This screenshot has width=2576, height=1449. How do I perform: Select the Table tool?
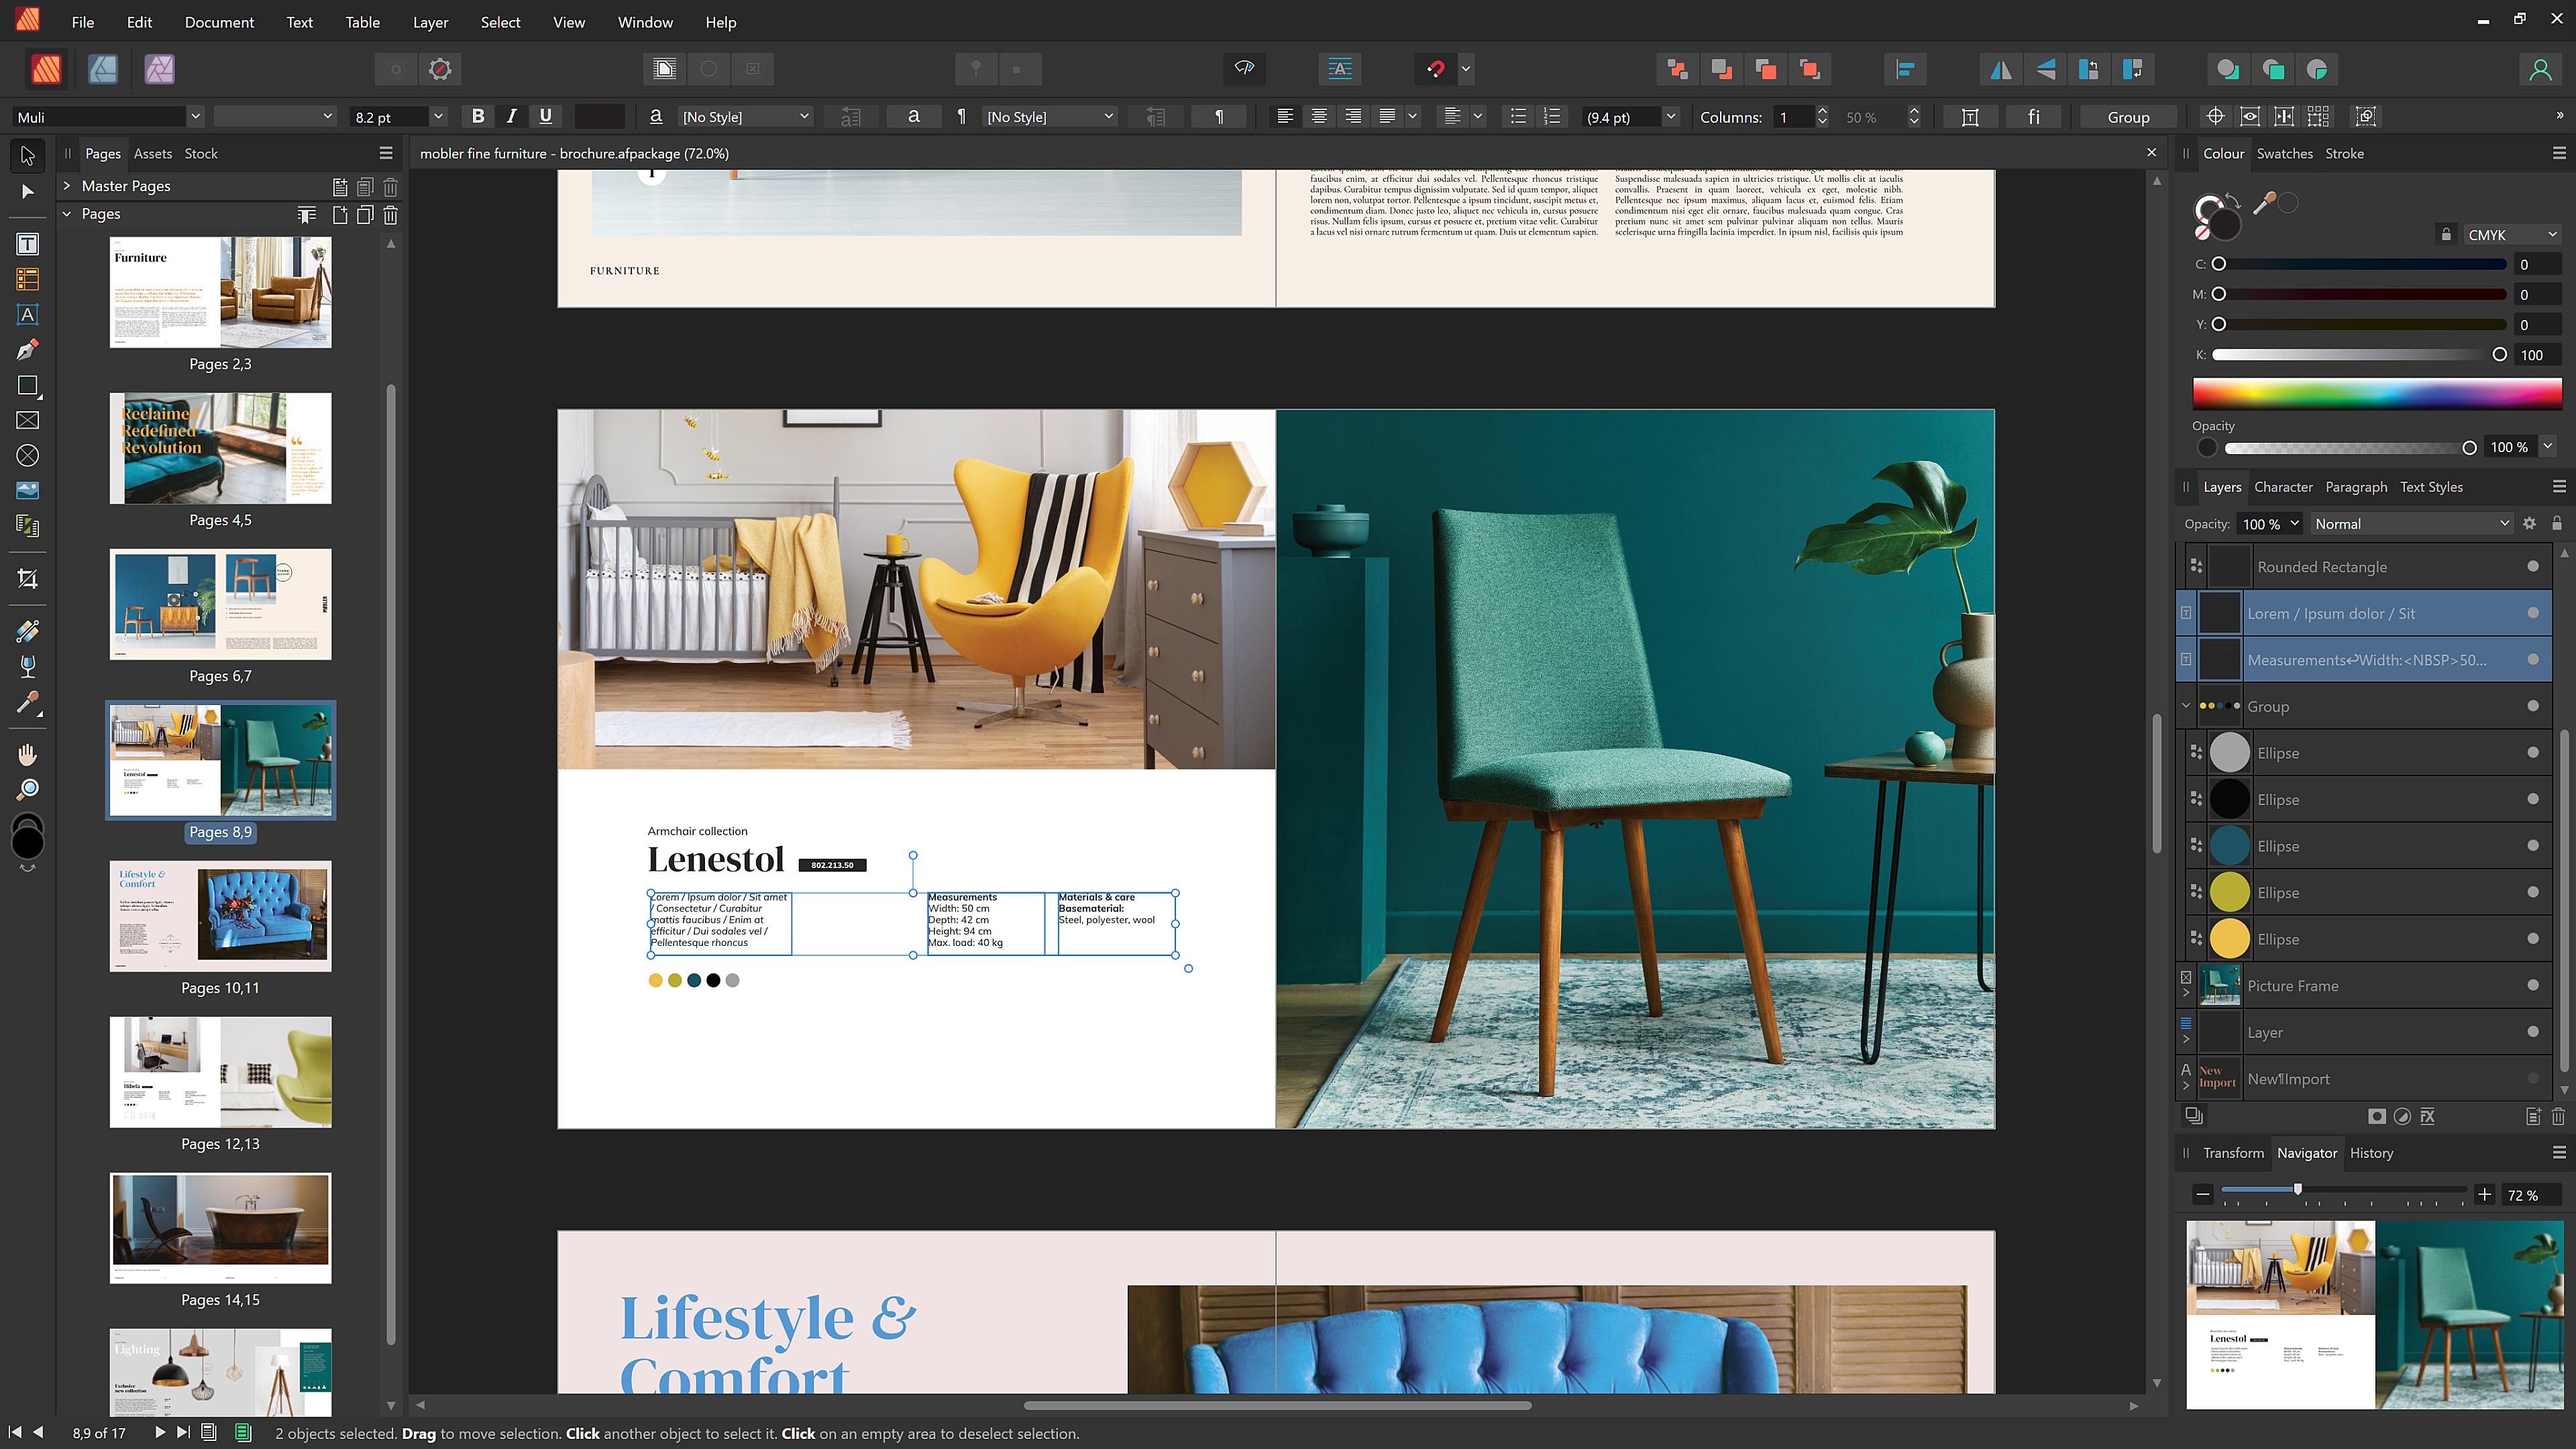point(27,279)
